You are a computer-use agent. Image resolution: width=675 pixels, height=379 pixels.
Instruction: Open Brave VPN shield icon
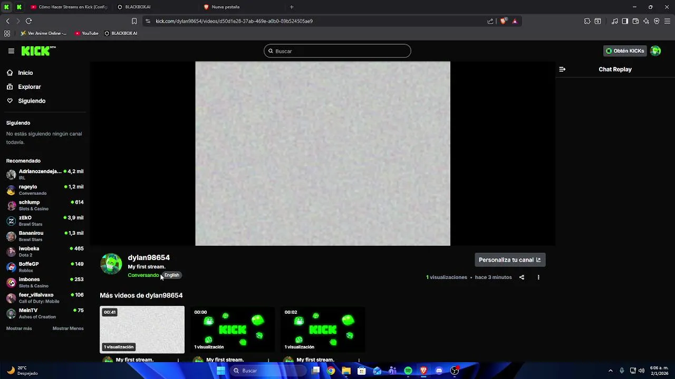pos(657,21)
